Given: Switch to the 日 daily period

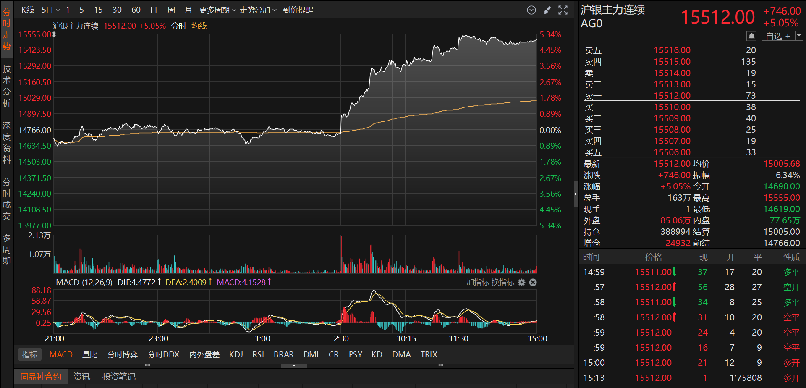Looking at the screenshot, I should (154, 10).
